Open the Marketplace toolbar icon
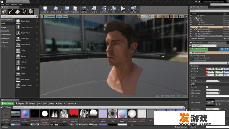 point(75,9)
